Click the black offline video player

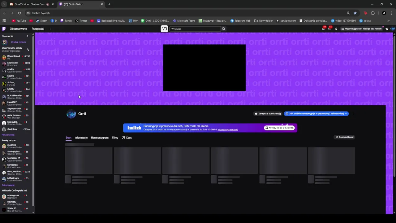click(x=204, y=68)
